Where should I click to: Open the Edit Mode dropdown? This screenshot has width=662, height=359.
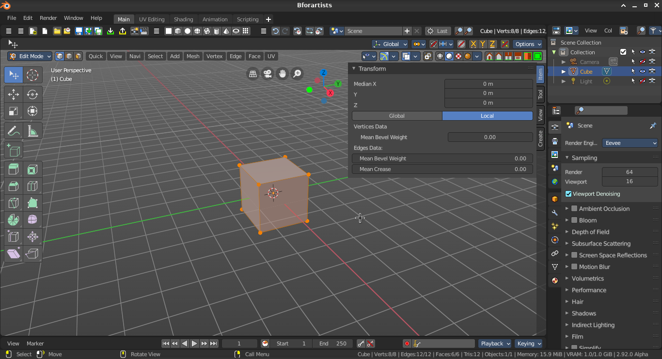[x=30, y=56]
